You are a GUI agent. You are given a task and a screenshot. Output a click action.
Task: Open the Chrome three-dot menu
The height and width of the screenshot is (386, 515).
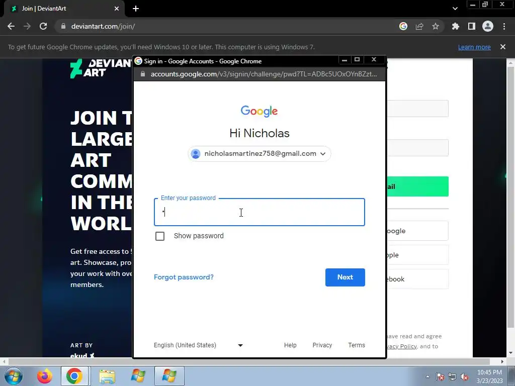pyautogui.click(x=504, y=26)
